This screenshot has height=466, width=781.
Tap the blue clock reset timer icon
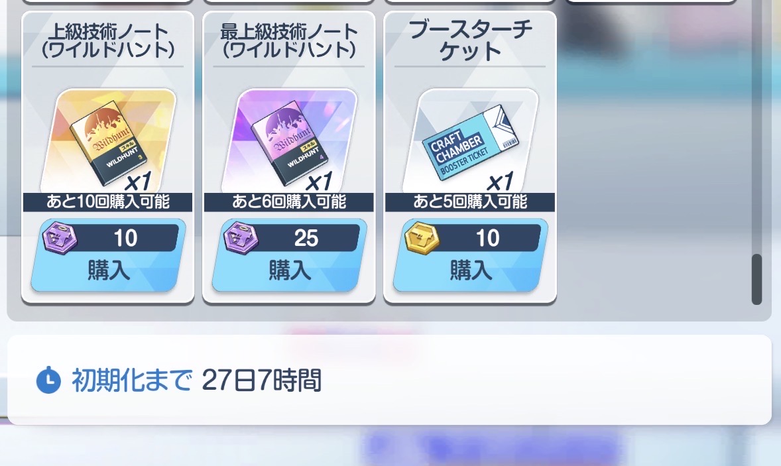pos(49,380)
